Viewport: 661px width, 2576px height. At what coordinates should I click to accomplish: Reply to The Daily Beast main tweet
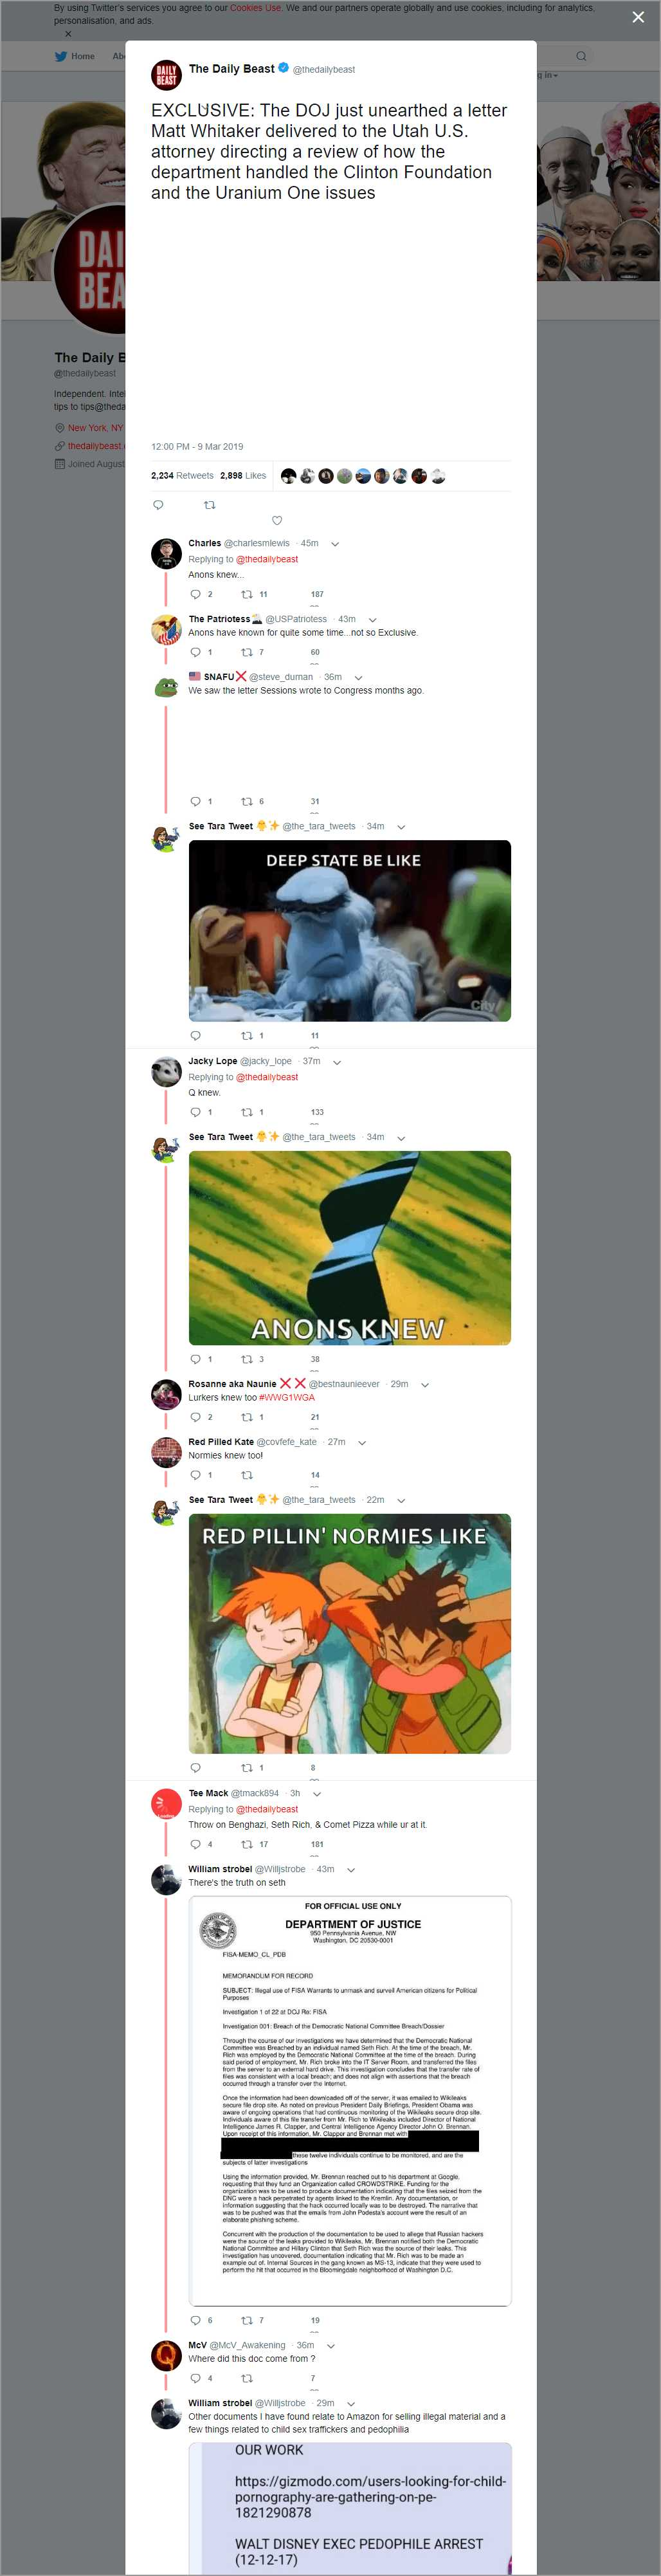(x=158, y=505)
